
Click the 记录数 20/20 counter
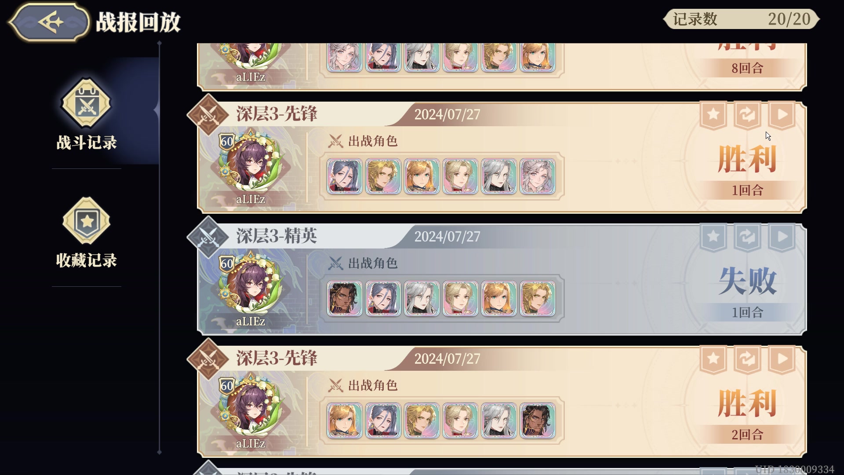742,19
